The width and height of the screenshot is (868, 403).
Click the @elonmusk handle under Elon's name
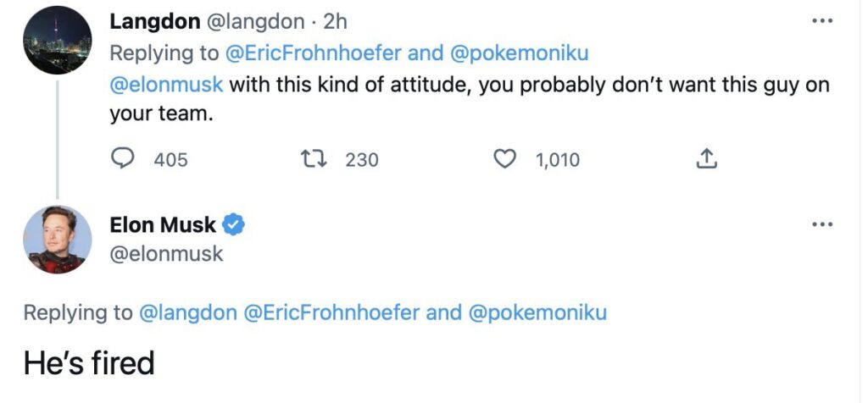pyautogui.click(x=166, y=253)
